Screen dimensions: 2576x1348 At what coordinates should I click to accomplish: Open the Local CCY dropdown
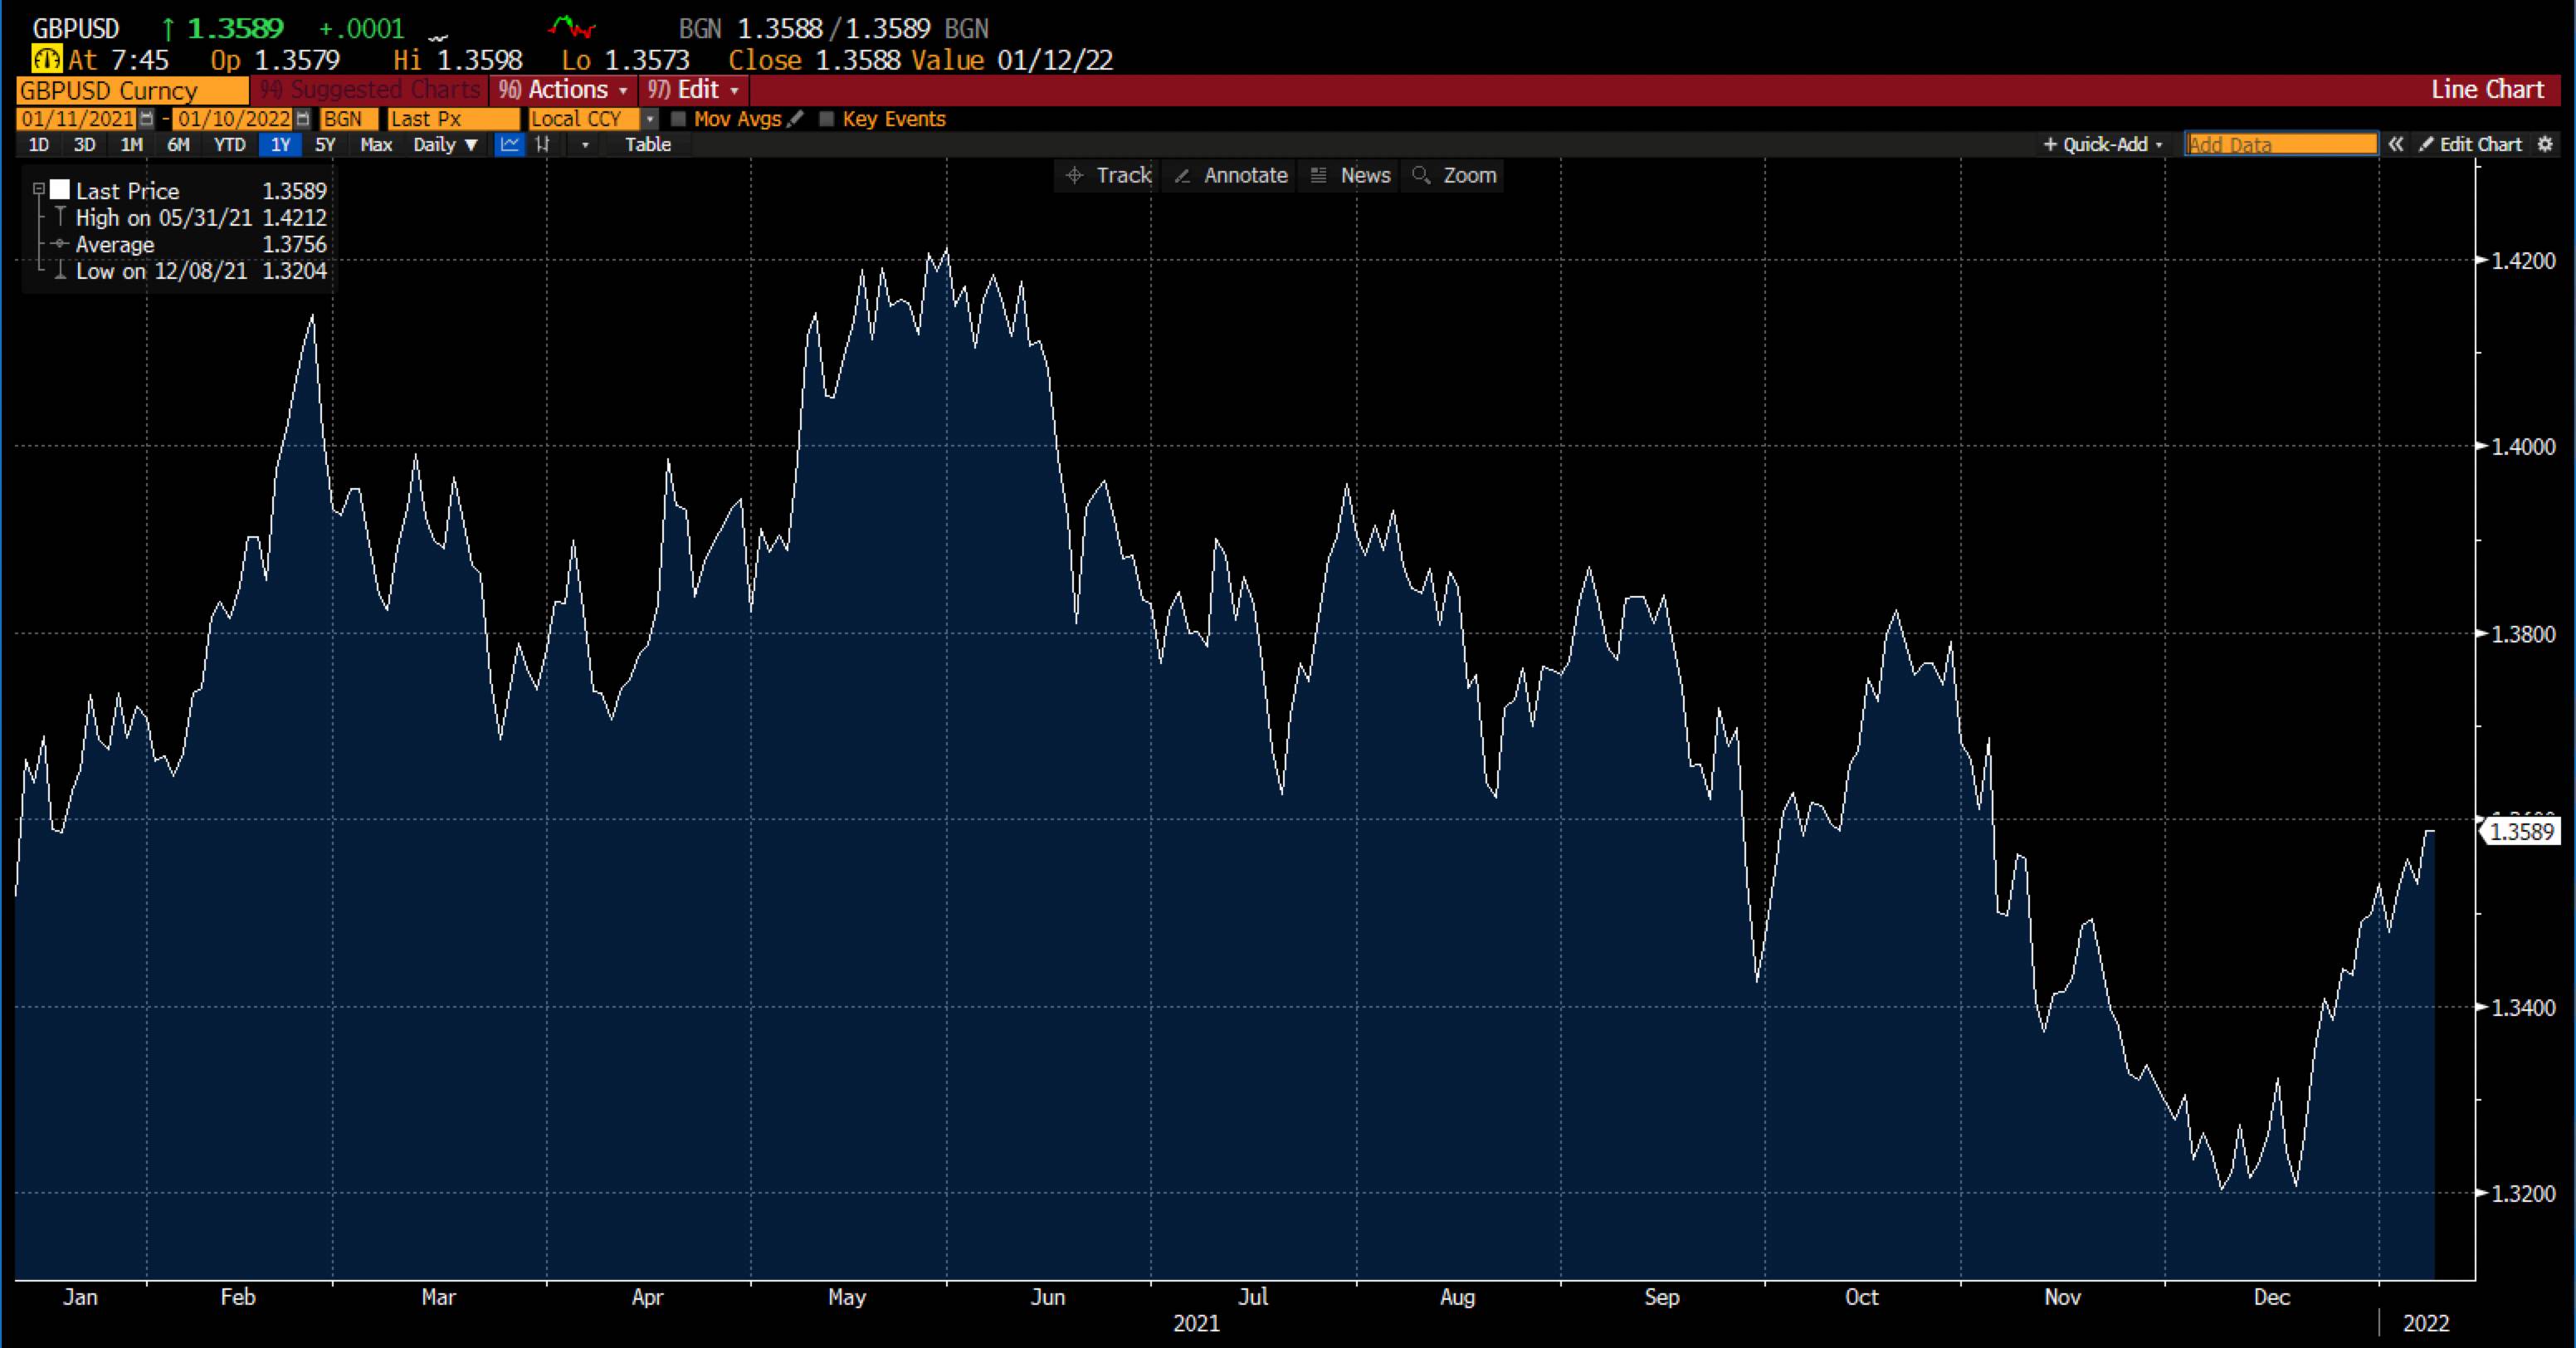[x=651, y=119]
